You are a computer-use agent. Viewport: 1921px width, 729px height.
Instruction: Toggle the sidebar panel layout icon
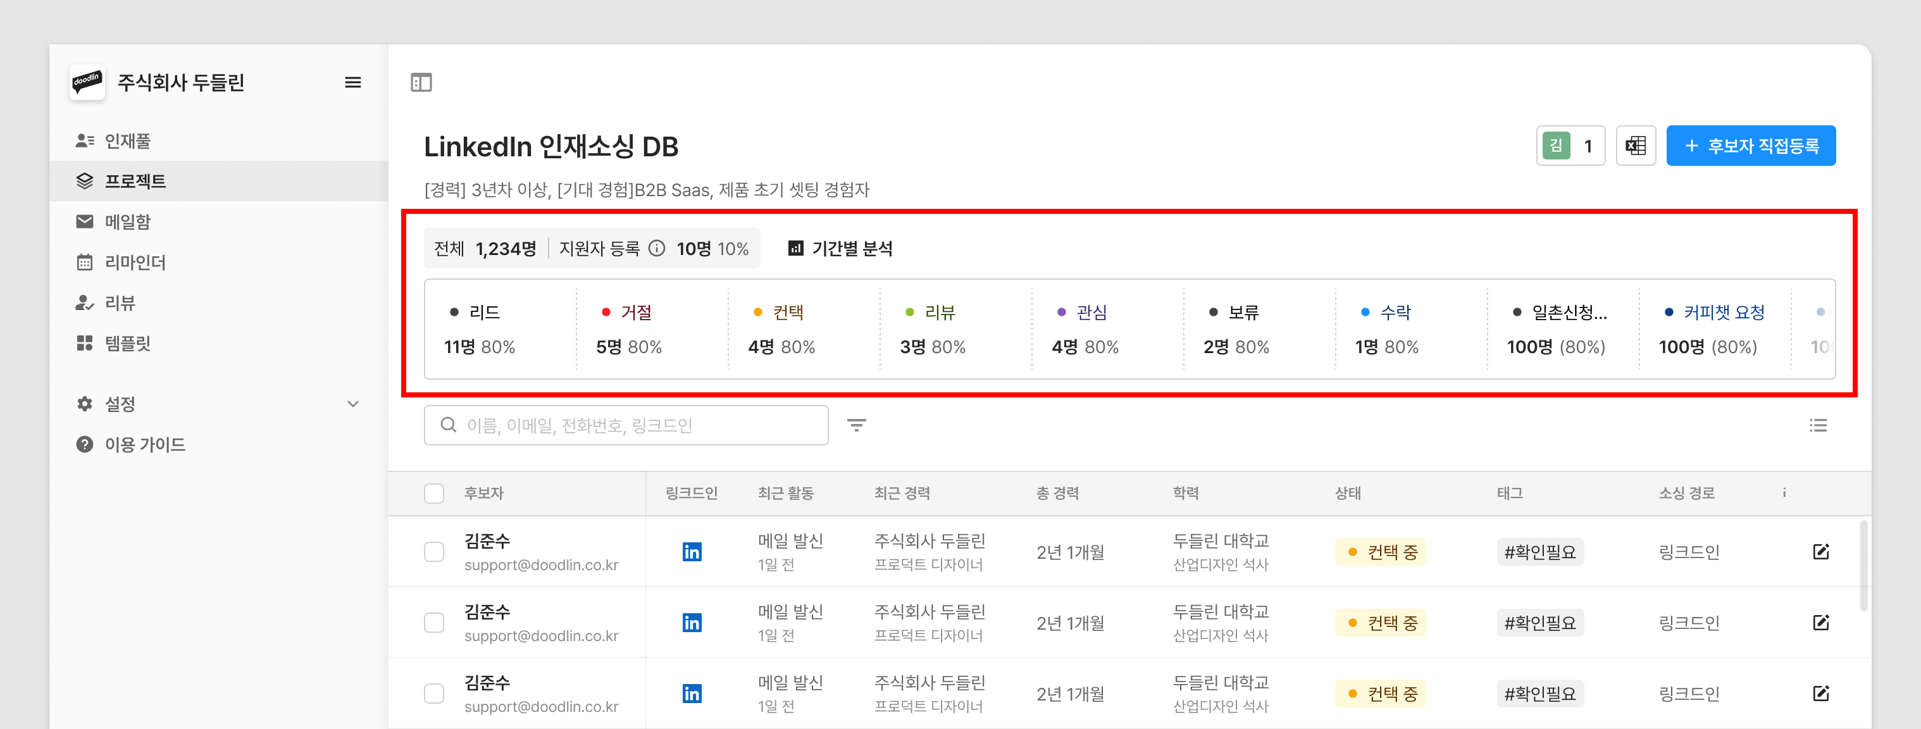pyautogui.click(x=421, y=83)
